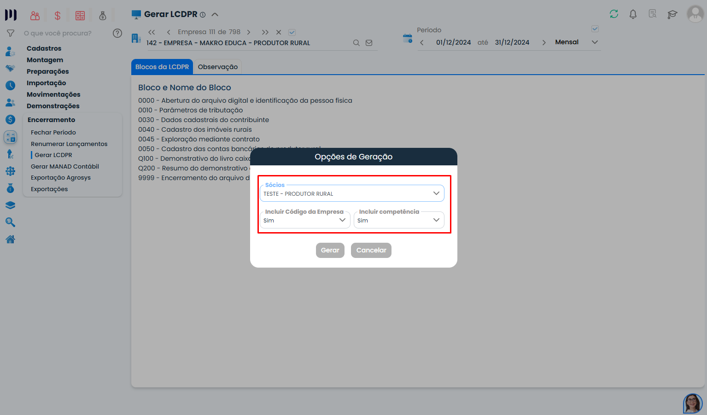Open the help question mark icon
This screenshot has height=415, width=707.
click(117, 33)
